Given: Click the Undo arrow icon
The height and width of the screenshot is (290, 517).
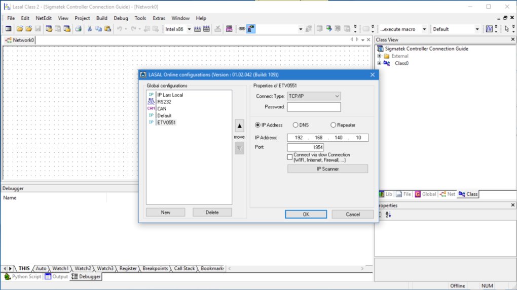Looking at the screenshot, I should [x=119, y=29].
